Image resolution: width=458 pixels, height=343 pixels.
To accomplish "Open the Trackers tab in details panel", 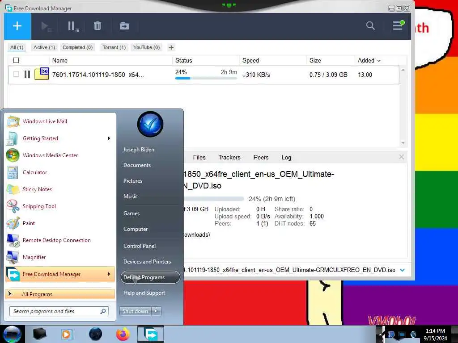I will coord(229,157).
